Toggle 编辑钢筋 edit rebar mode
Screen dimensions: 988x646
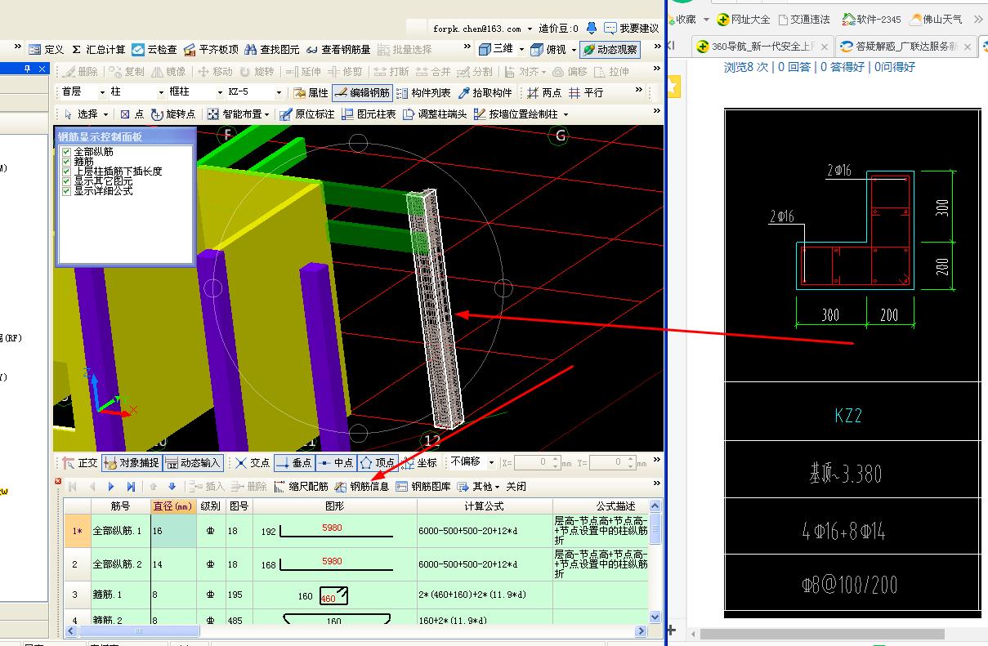click(x=362, y=93)
